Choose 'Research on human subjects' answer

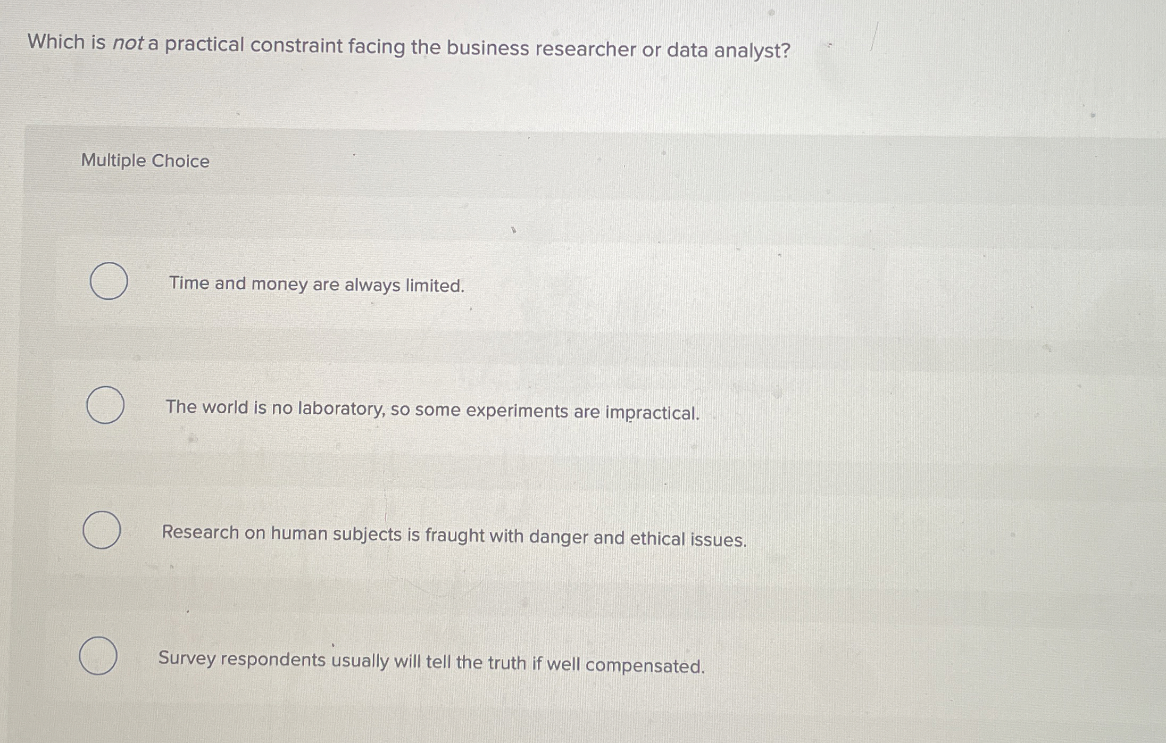(x=103, y=530)
